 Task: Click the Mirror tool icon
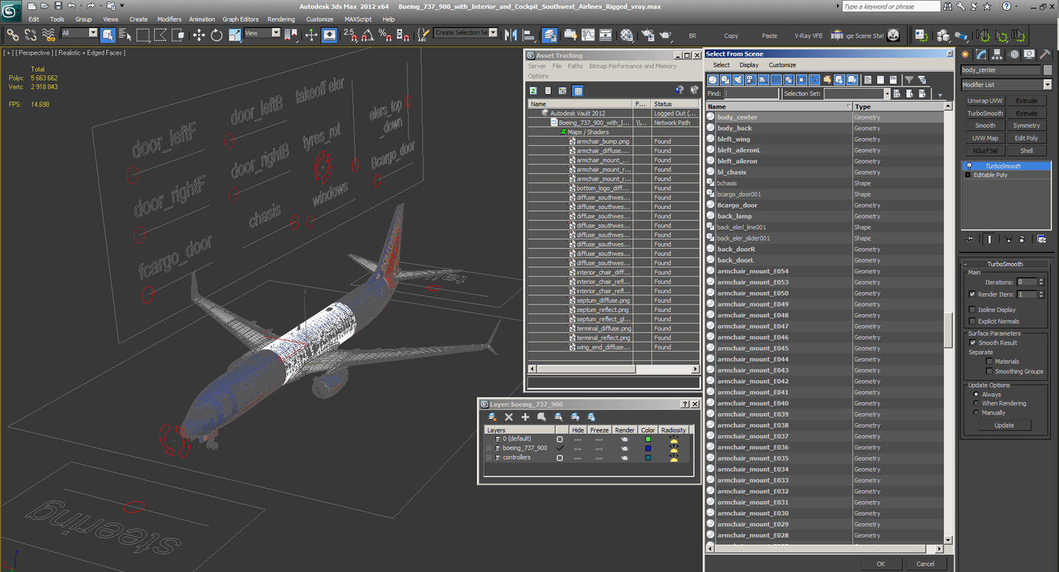click(511, 34)
